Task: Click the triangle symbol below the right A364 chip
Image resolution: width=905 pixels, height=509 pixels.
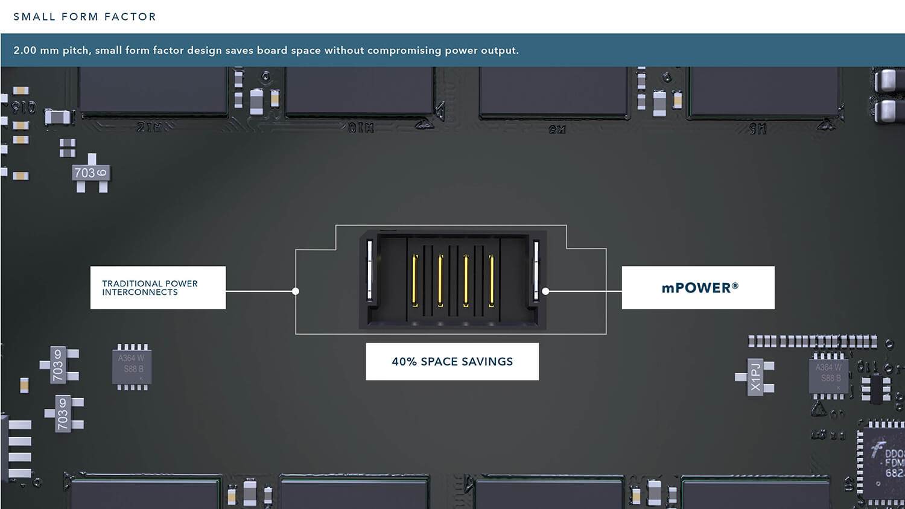Action: (x=818, y=409)
